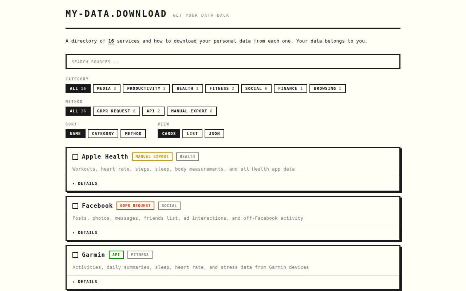Image resolution: width=466 pixels, height=291 pixels.
Task: Click the GDPR Request tag on Facebook
Action: point(135,206)
